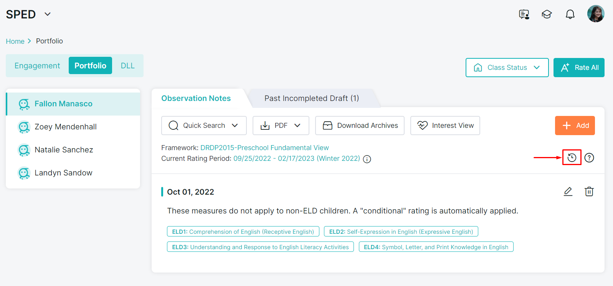The image size is (613, 286).
Task: Show rating period info icon
Action: point(367,159)
